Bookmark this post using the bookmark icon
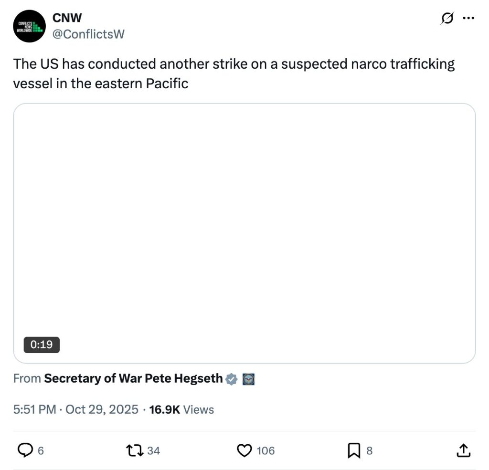Viewport: 489px width, 470px height. pos(354,450)
